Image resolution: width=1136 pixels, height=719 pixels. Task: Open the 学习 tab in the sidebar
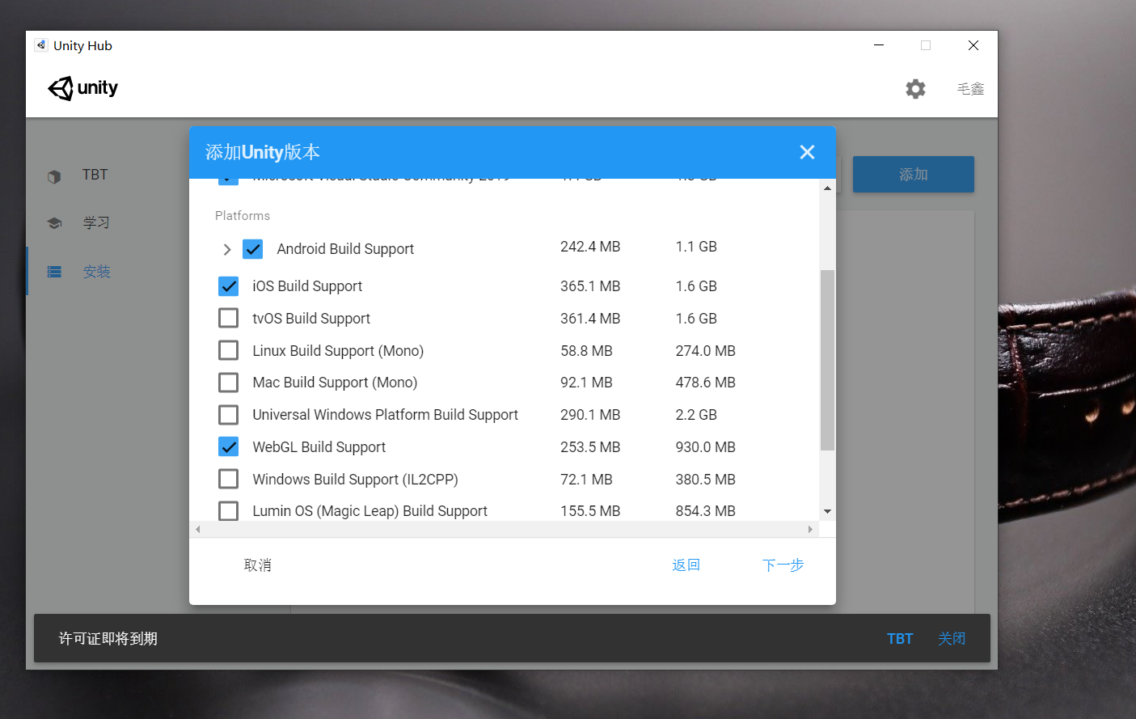pos(96,222)
